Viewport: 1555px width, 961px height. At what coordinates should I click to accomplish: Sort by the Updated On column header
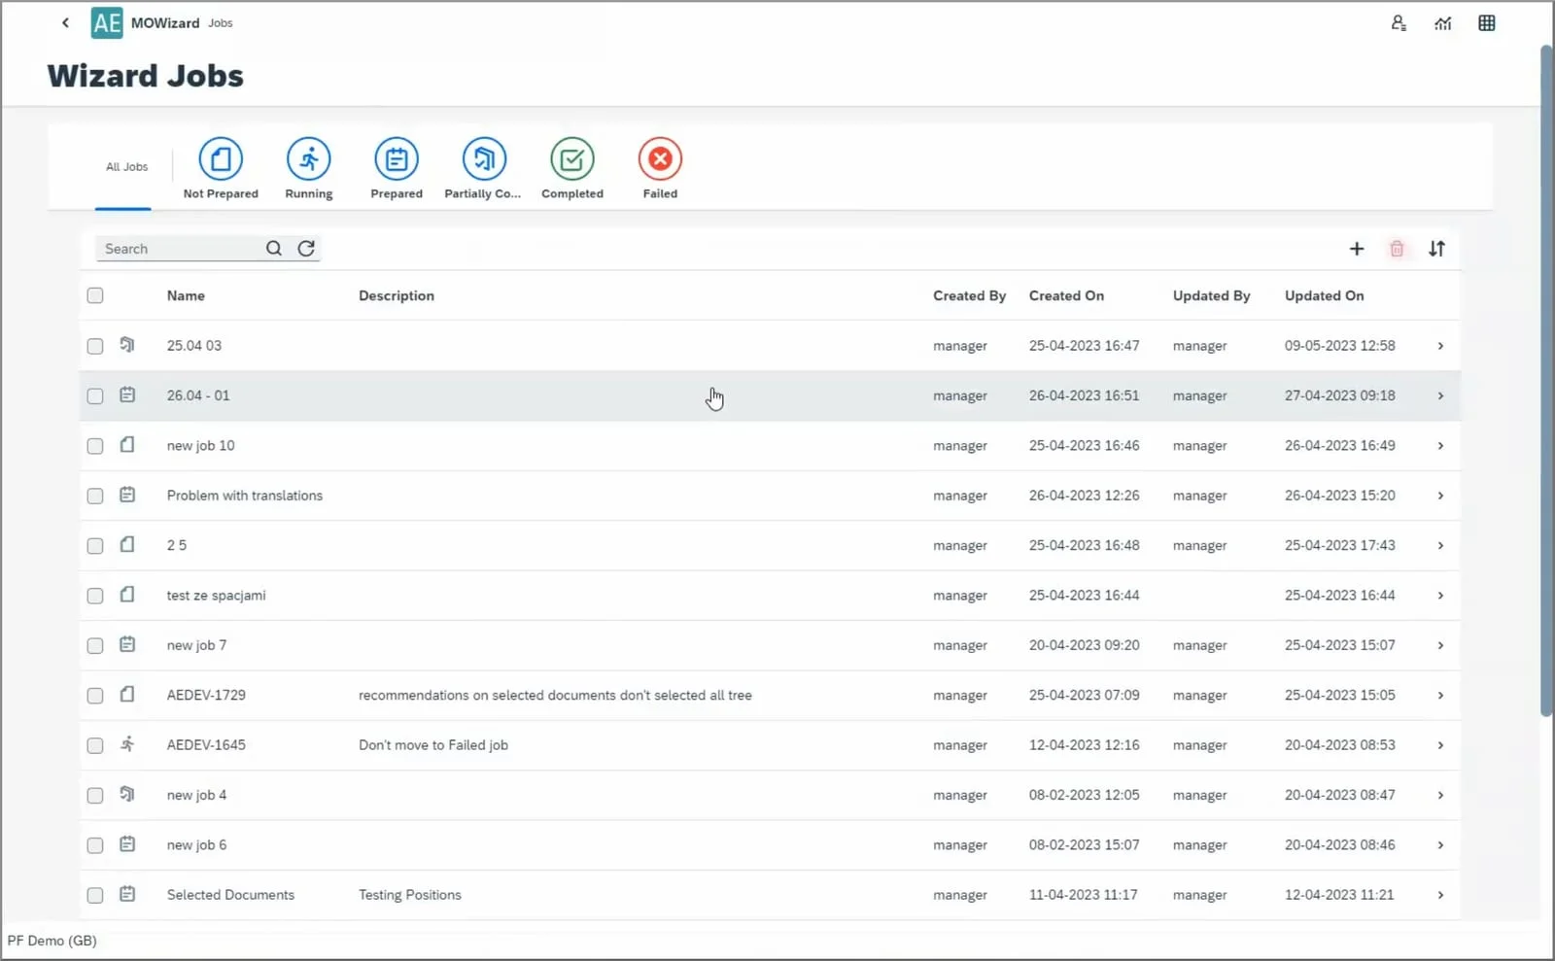1324,295
